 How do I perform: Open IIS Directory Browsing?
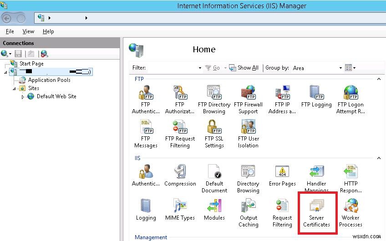tap(248, 179)
